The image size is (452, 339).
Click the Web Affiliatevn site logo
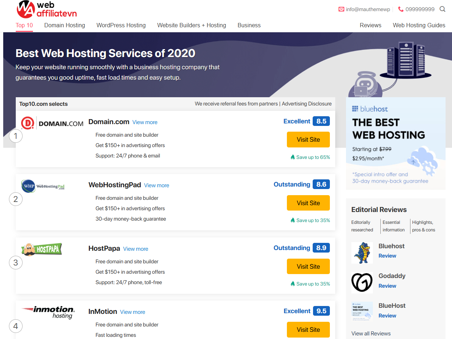pos(47,9)
